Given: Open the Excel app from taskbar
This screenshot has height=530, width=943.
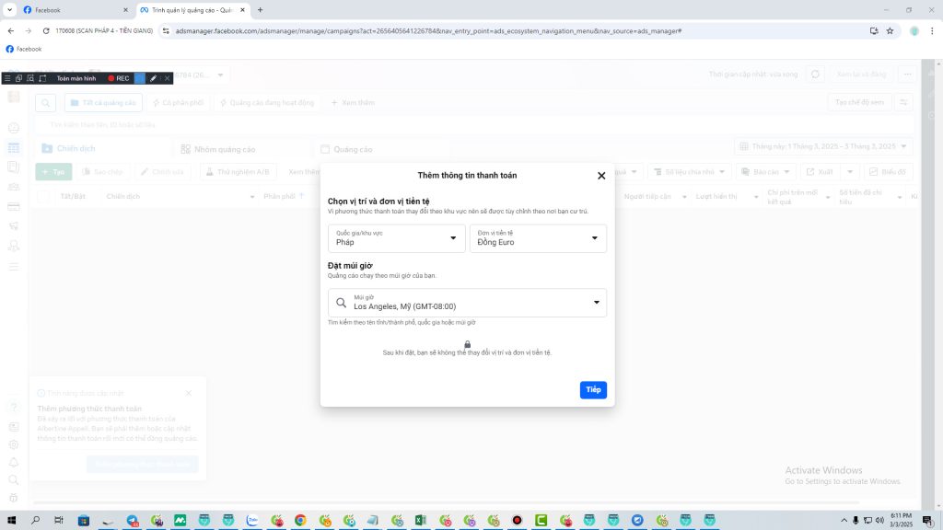Looking at the screenshot, I should pos(420,521).
